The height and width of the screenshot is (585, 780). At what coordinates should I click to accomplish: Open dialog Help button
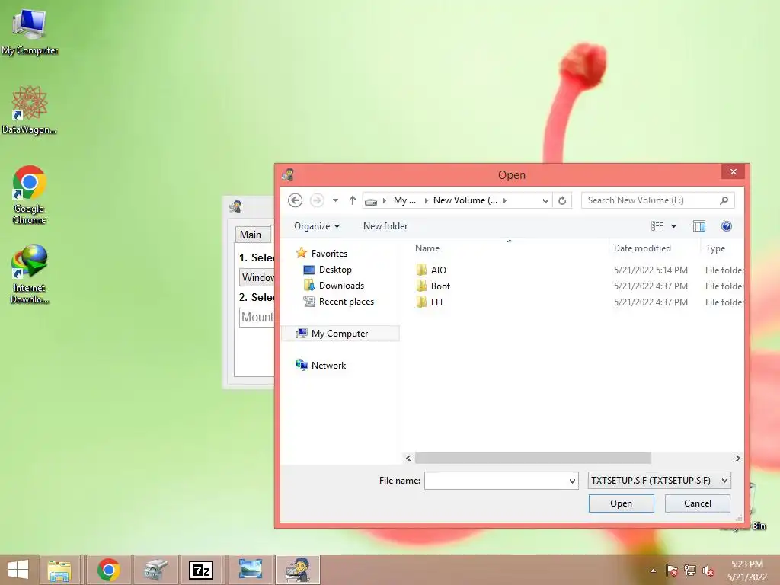726,226
